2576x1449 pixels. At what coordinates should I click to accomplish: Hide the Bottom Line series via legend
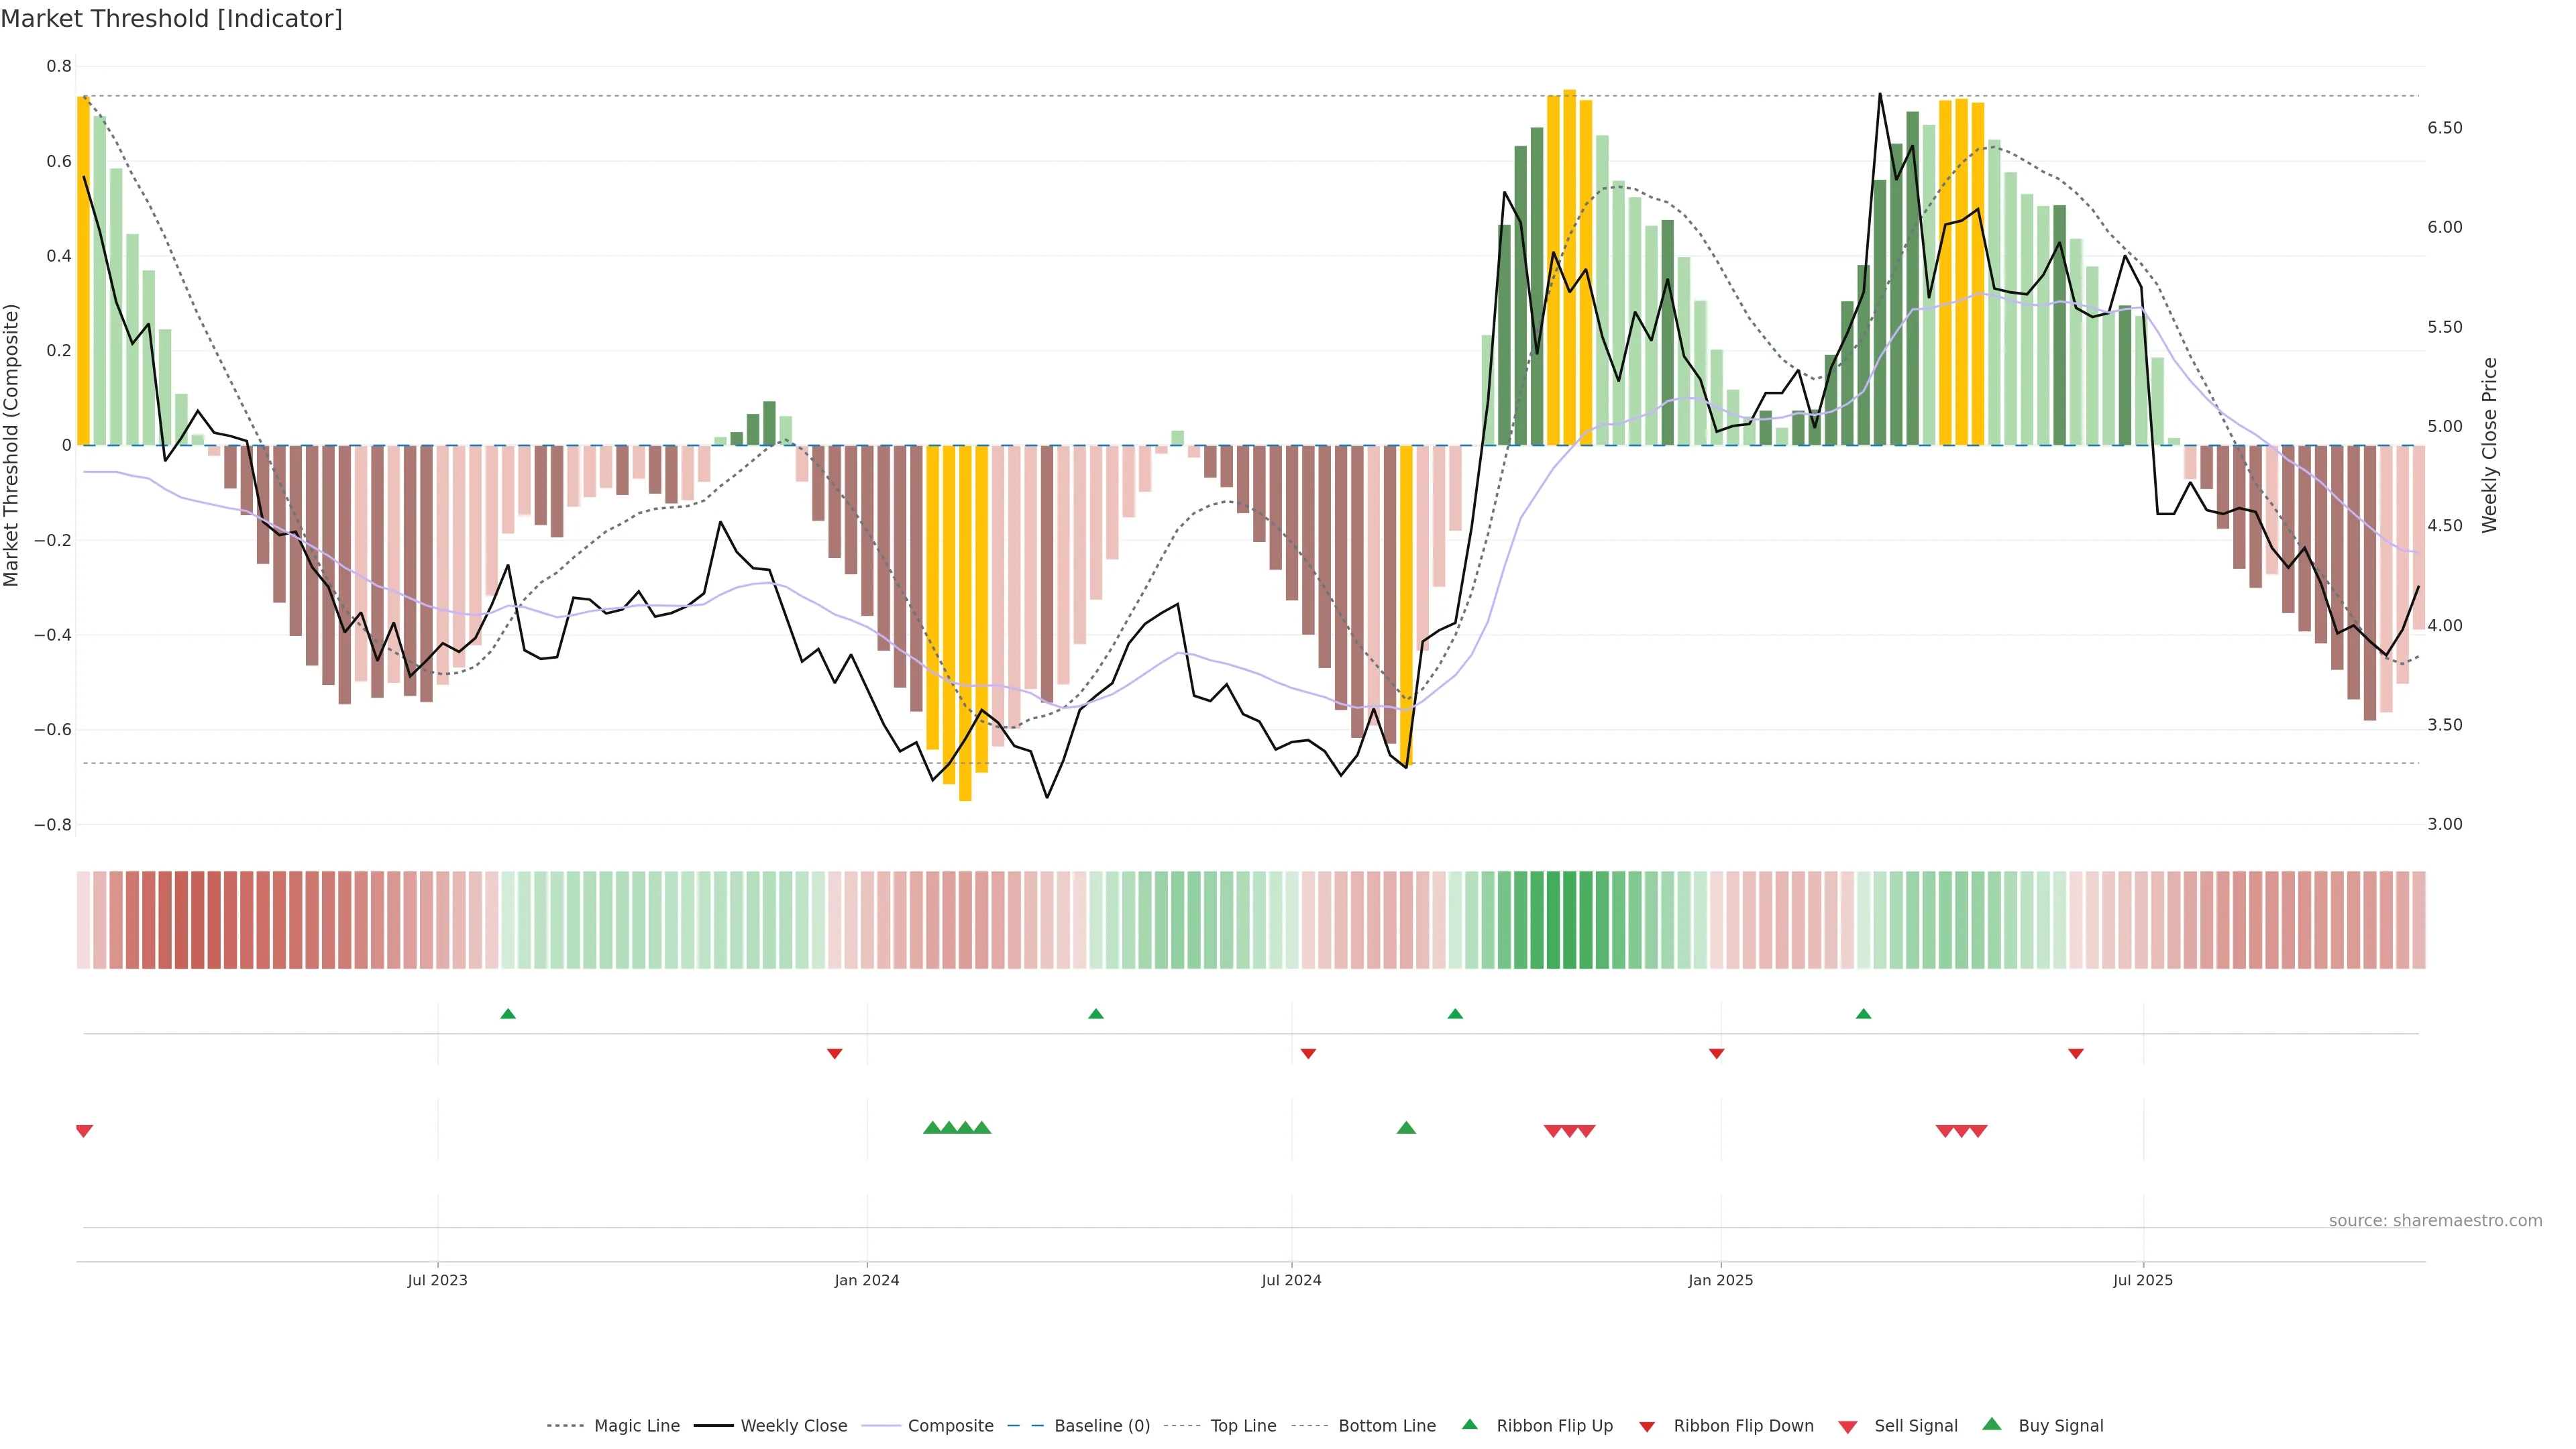[1386, 1426]
